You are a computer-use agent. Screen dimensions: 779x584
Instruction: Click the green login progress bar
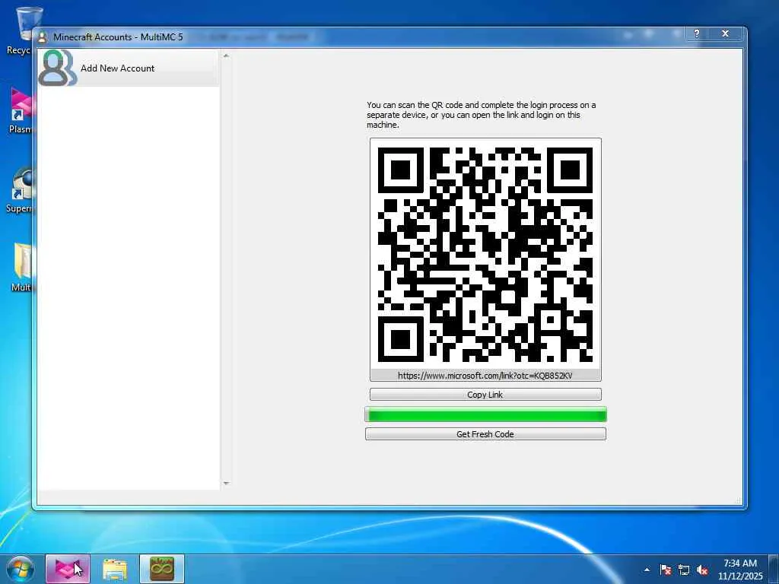coord(485,414)
